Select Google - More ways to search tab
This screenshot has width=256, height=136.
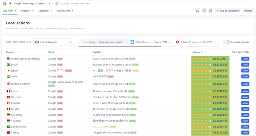pos(105,42)
